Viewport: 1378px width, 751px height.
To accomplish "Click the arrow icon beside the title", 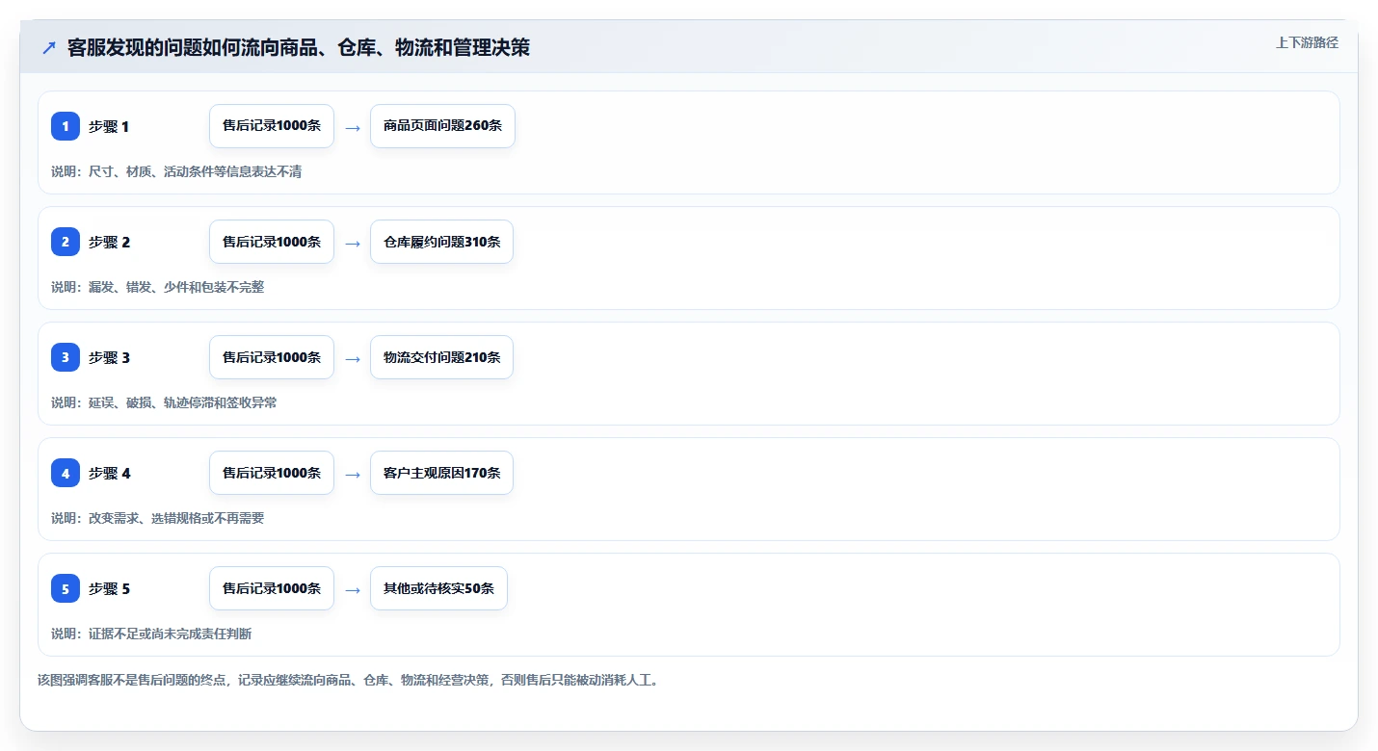I will [49, 48].
